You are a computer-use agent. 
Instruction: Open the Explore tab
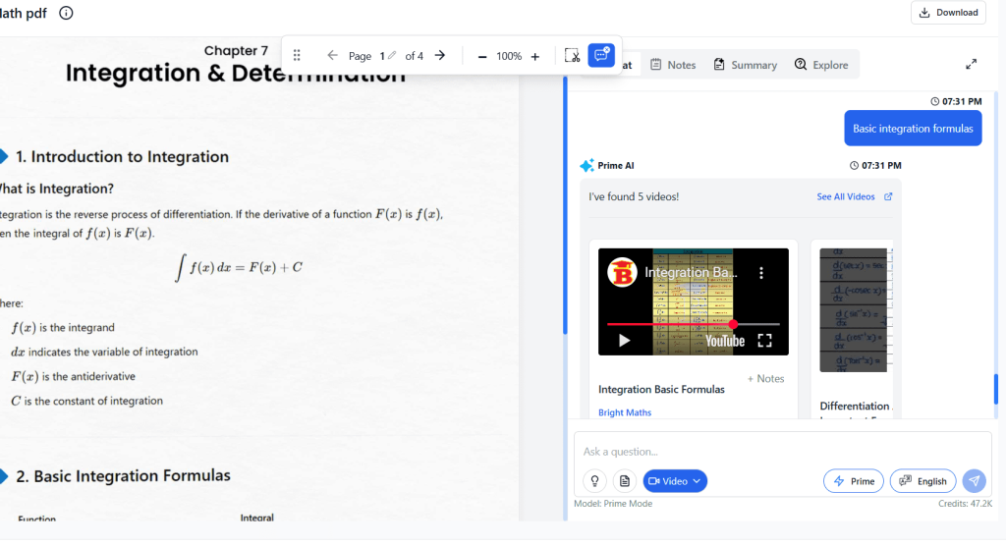click(821, 65)
